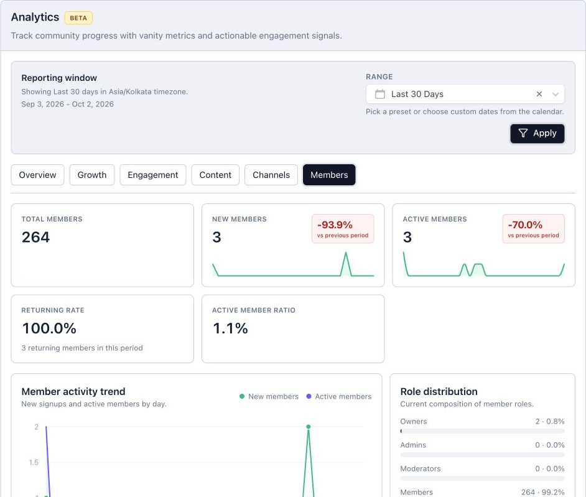Click the Owners '2 · 0.8%' value
This screenshot has height=497, width=586.
[550, 422]
